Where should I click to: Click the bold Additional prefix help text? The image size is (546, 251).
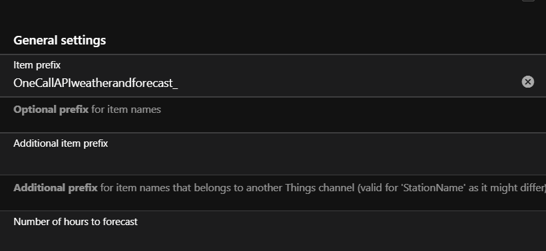click(x=55, y=188)
